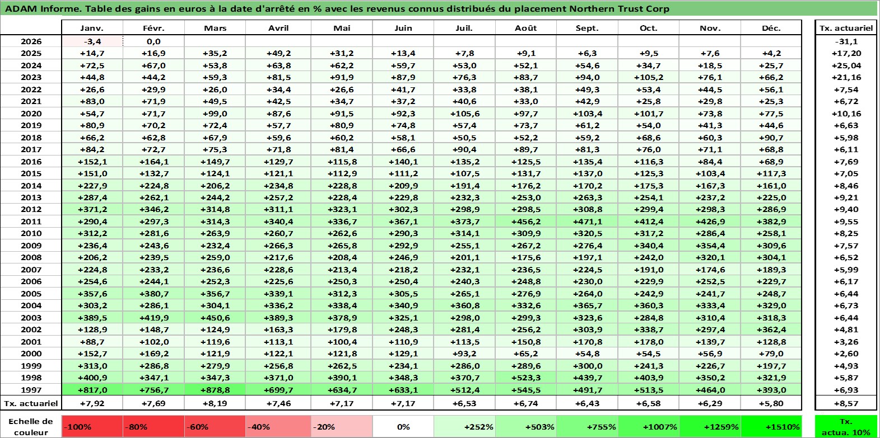Select the +54,8 cell for Sept. 2000
The height and width of the screenshot is (438, 880).
click(x=587, y=354)
